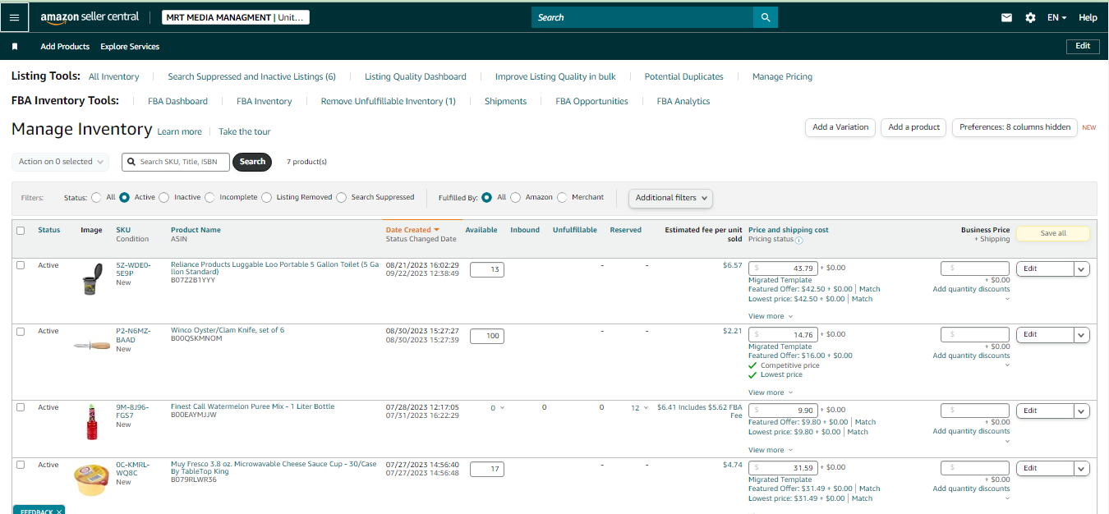Toggle the select-all rows checkbox
This screenshot has width=1109, height=514.
click(21, 231)
